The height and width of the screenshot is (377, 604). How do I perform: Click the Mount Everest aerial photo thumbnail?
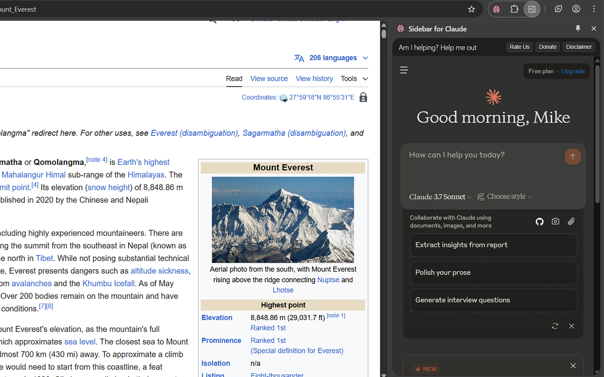283,220
